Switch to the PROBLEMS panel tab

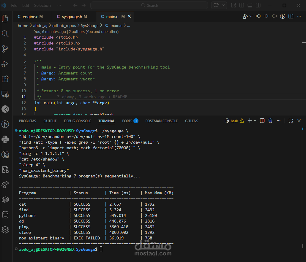point(27,121)
